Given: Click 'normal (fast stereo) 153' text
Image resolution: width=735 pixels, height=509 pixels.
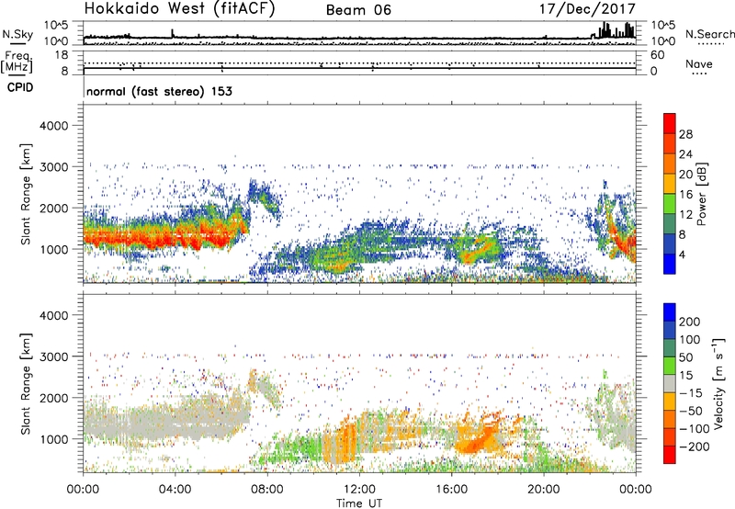Looking at the screenshot, I should coord(159,91).
